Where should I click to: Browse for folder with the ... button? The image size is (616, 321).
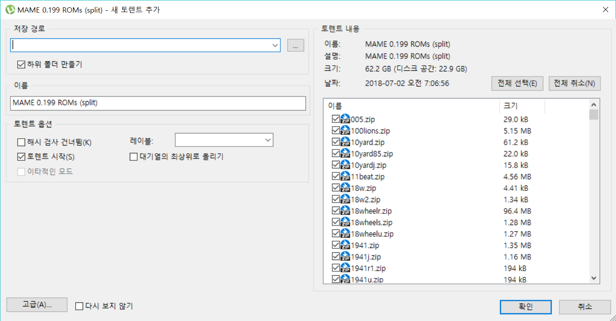click(296, 45)
